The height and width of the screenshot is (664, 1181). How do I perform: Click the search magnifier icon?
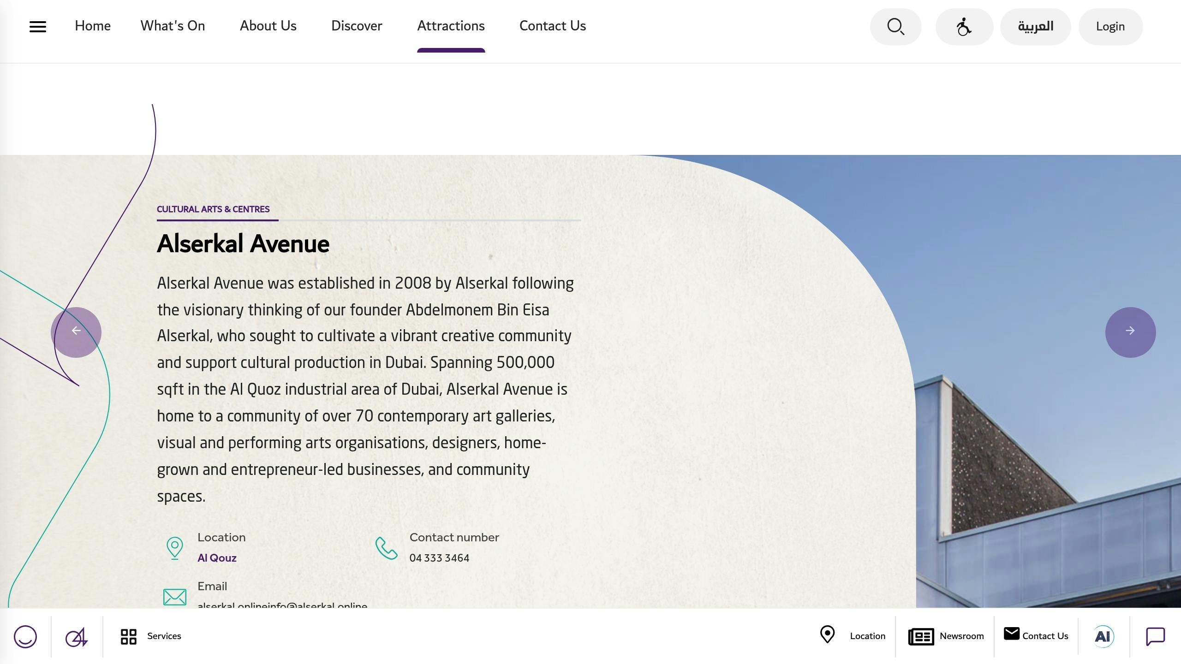click(895, 27)
